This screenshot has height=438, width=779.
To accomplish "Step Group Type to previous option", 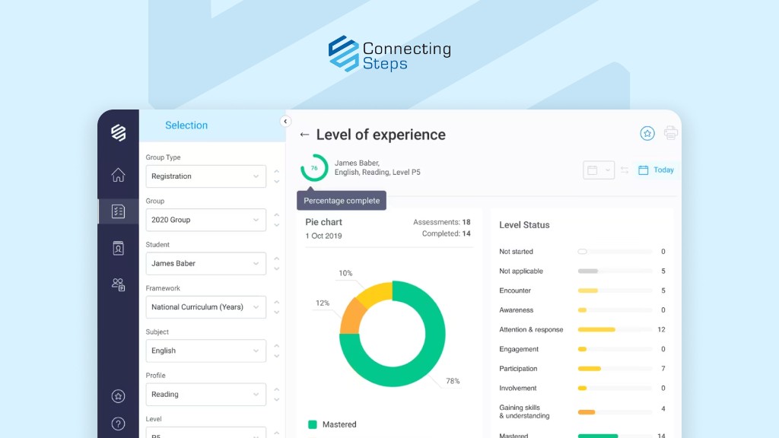I will 277,171.
